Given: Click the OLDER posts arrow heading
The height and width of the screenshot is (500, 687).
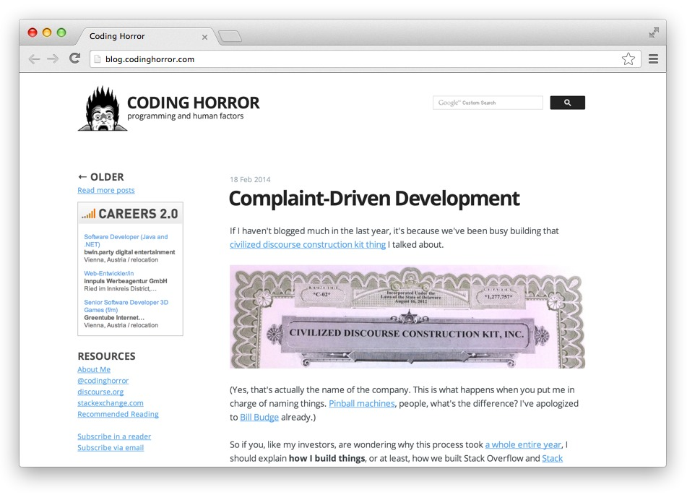Looking at the screenshot, I should [100, 177].
